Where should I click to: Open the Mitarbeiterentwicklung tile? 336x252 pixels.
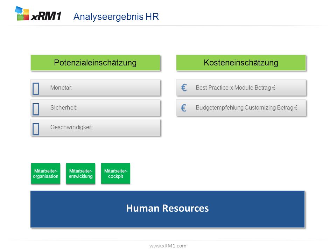tap(80, 173)
